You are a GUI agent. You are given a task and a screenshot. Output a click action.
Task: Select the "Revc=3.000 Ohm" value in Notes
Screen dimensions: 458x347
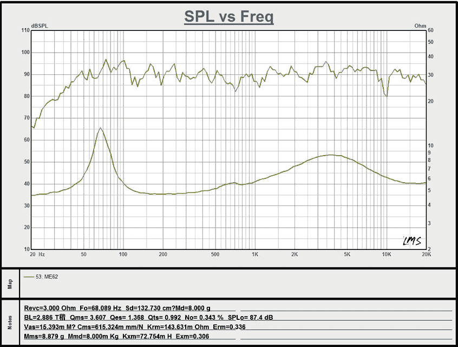click(50, 308)
